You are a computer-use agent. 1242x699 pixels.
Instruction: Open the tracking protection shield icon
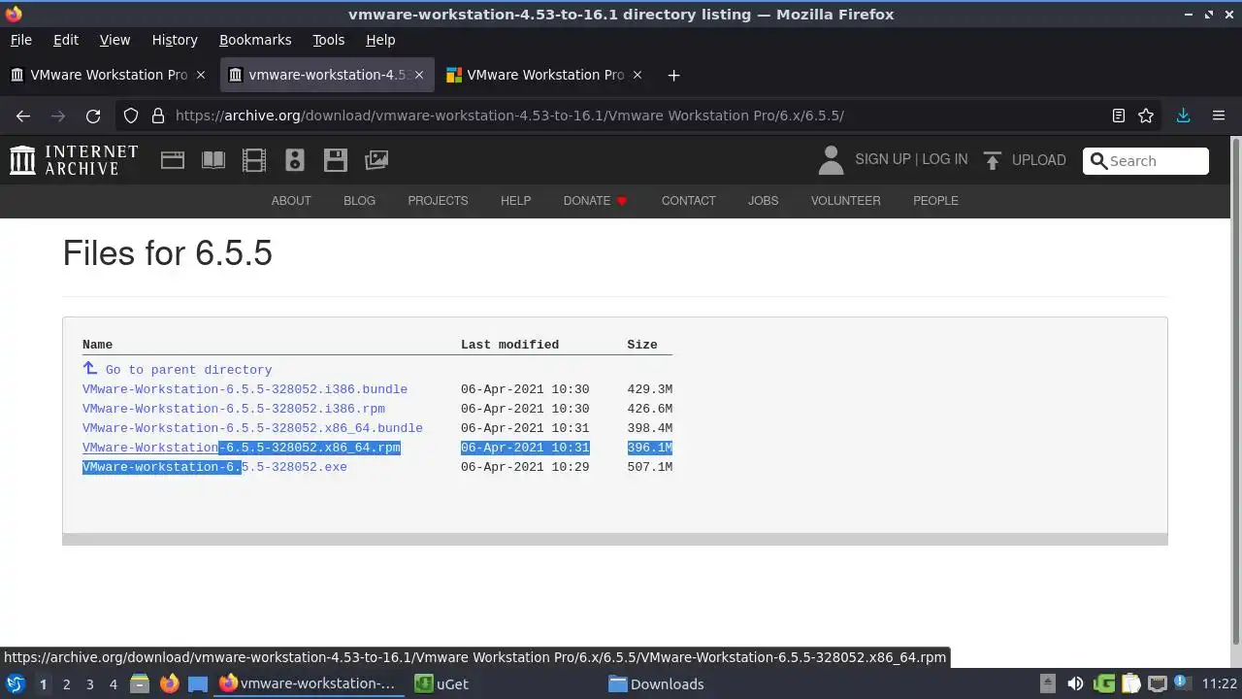pyautogui.click(x=131, y=116)
